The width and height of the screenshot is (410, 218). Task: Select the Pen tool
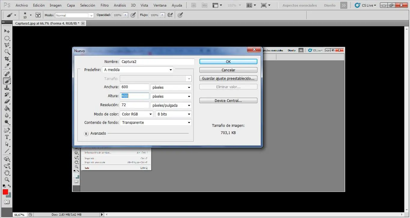(x=7, y=130)
